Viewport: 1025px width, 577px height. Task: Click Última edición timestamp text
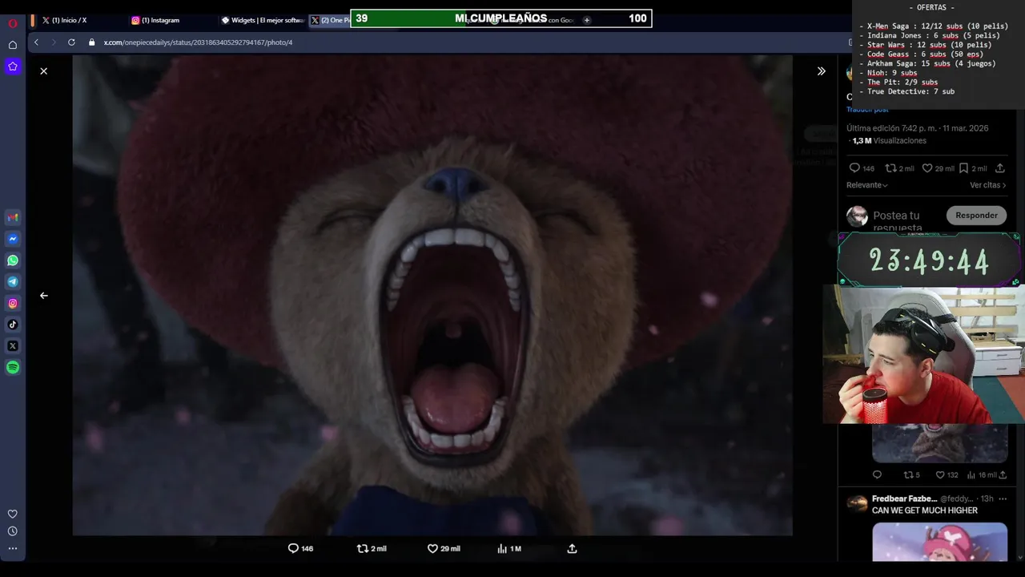pyautogui.click(x=918, y=128)
